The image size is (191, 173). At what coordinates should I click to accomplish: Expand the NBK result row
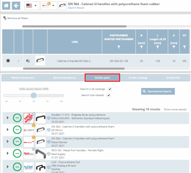click(x=8, y=167)
